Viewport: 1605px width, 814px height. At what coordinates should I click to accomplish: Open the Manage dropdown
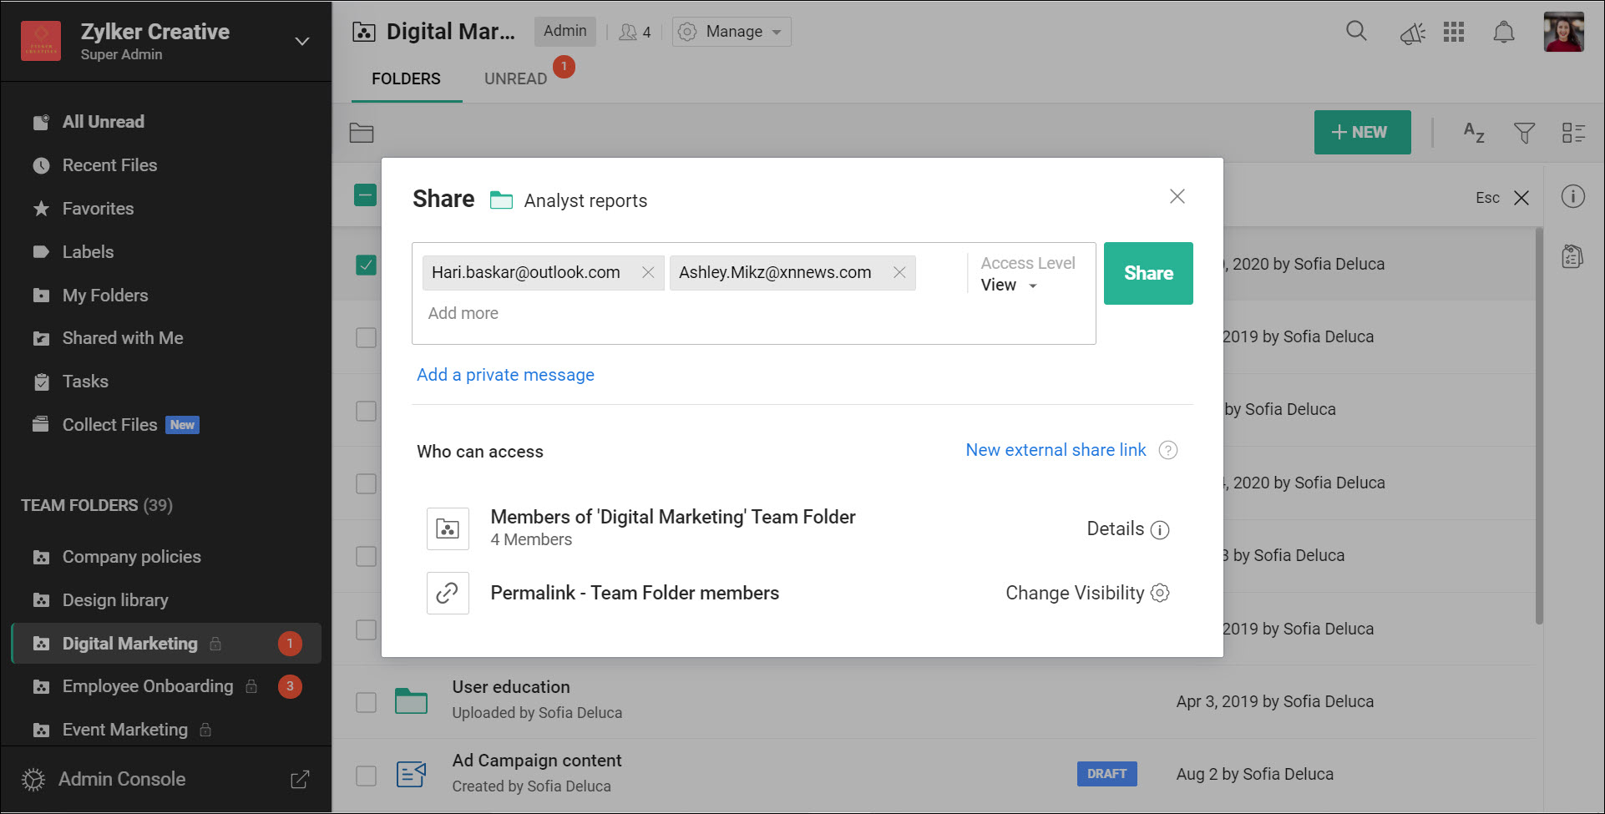[731, 31]
